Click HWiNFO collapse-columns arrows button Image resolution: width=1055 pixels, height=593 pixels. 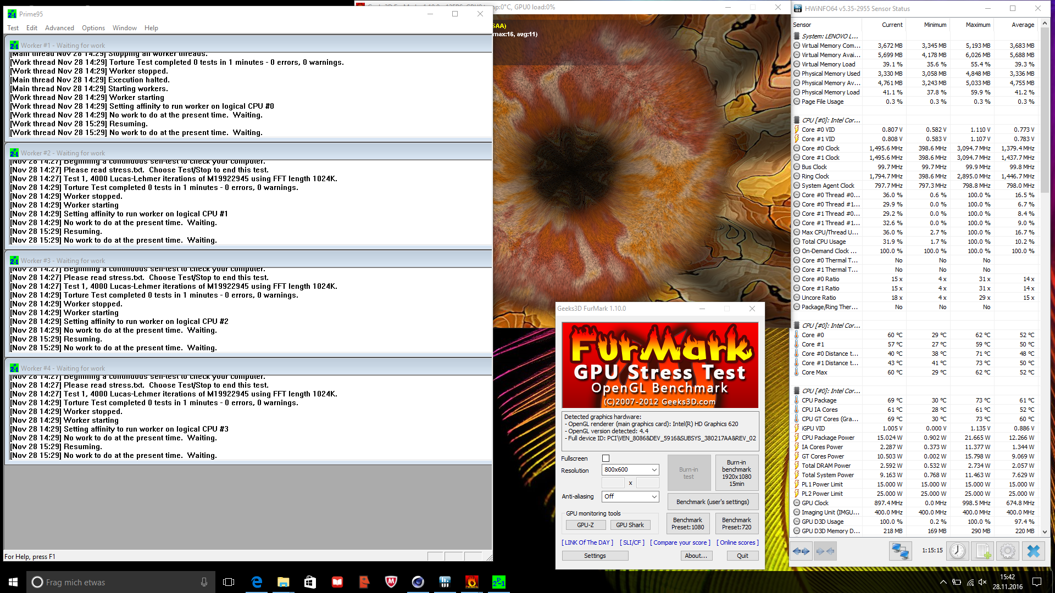tap(825, 551)
